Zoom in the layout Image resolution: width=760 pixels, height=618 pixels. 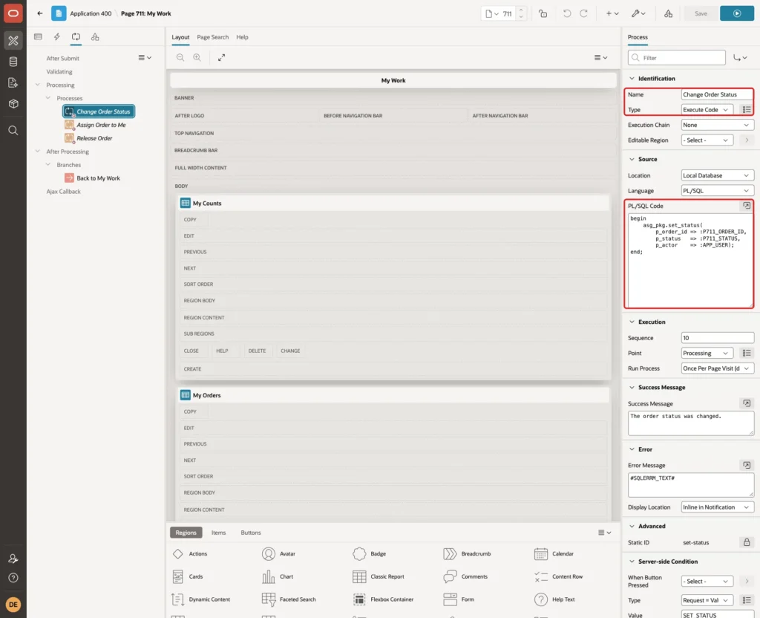click(x=197, y=57)
